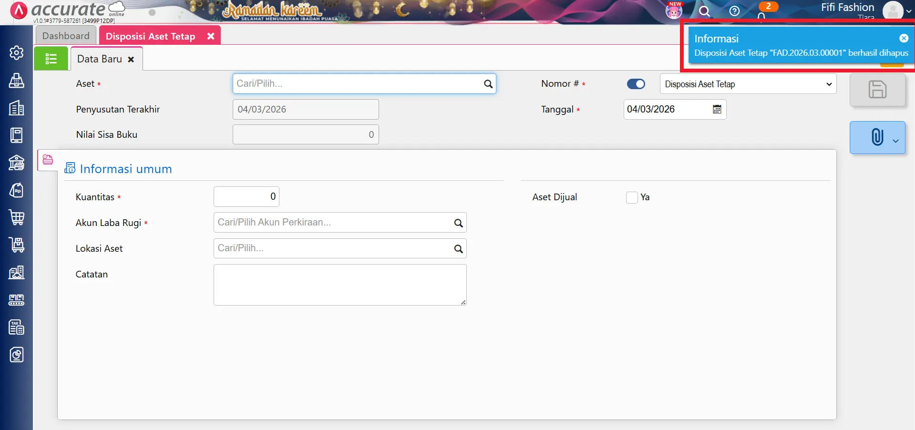Open the green list view button
Image resolution: width=915 pixels, height=430 pixels.
(x=51, y=59)
